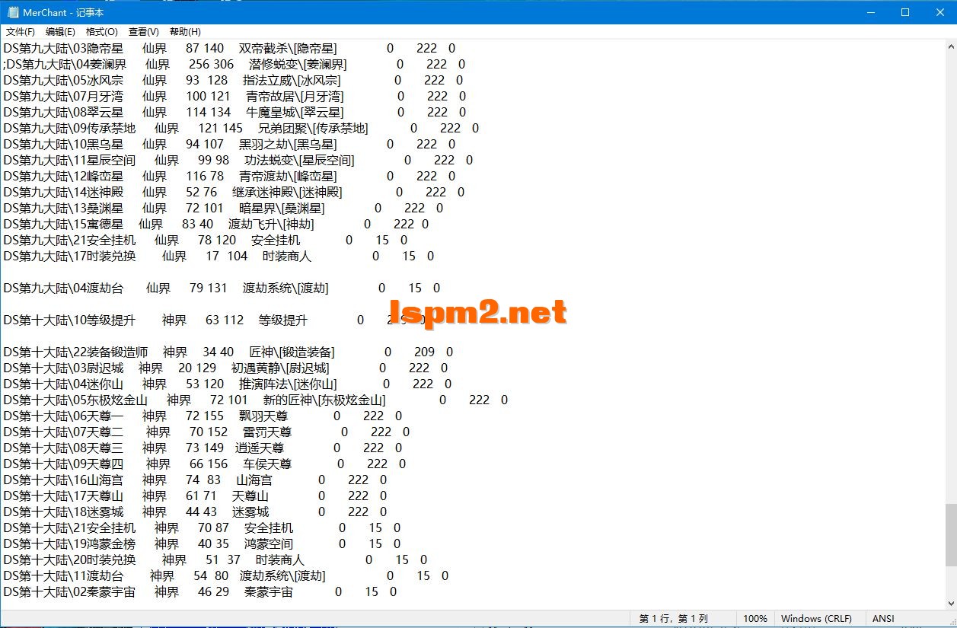This screenshot has width=957, height=628.
Task: Open the 格式(O) menu
Action: [100, 31]
